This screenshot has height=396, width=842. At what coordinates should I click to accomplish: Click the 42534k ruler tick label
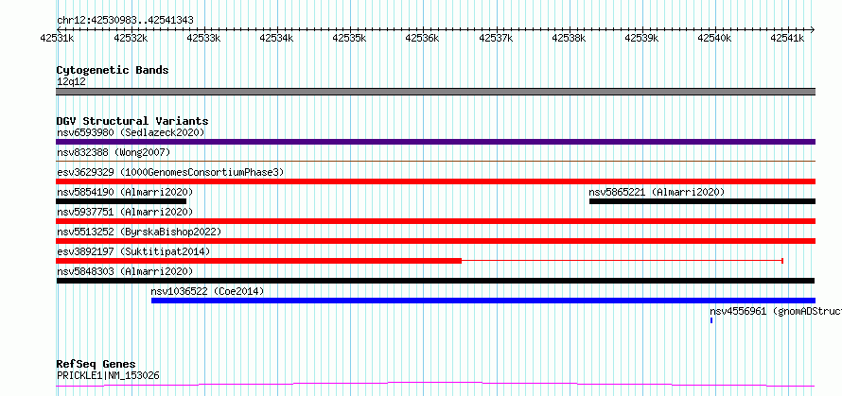point(276,38)
